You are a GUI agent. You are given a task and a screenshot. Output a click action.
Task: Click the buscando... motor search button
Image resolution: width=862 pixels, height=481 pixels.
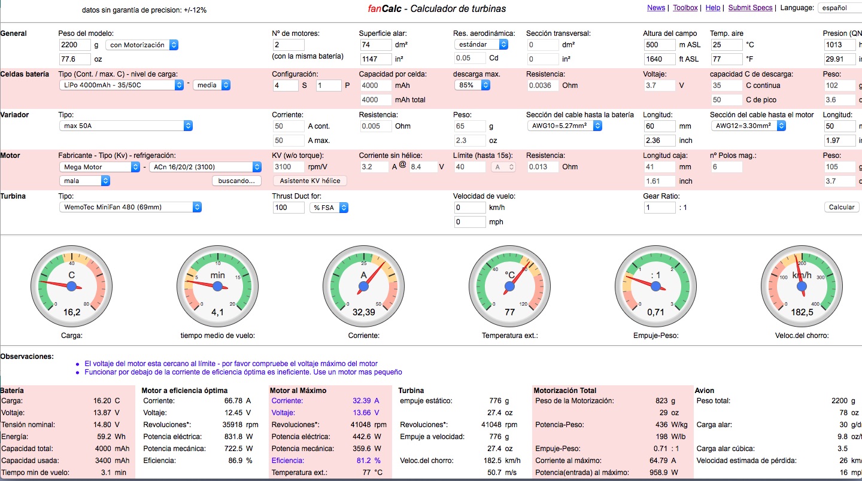[x=236, y=181]
